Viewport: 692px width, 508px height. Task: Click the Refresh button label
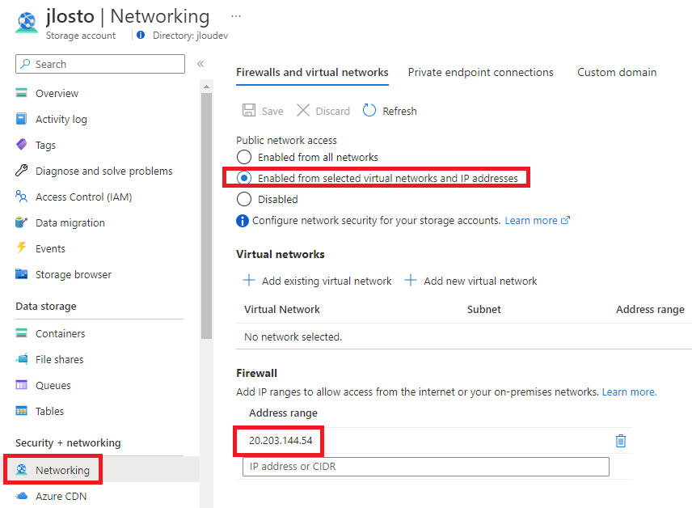[399, 112]
